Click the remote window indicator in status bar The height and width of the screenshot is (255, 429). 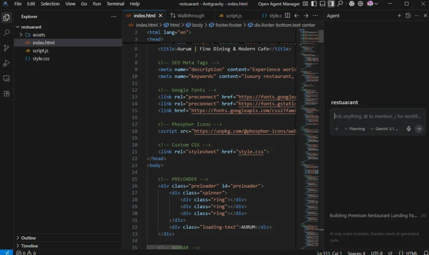[7, 253]
